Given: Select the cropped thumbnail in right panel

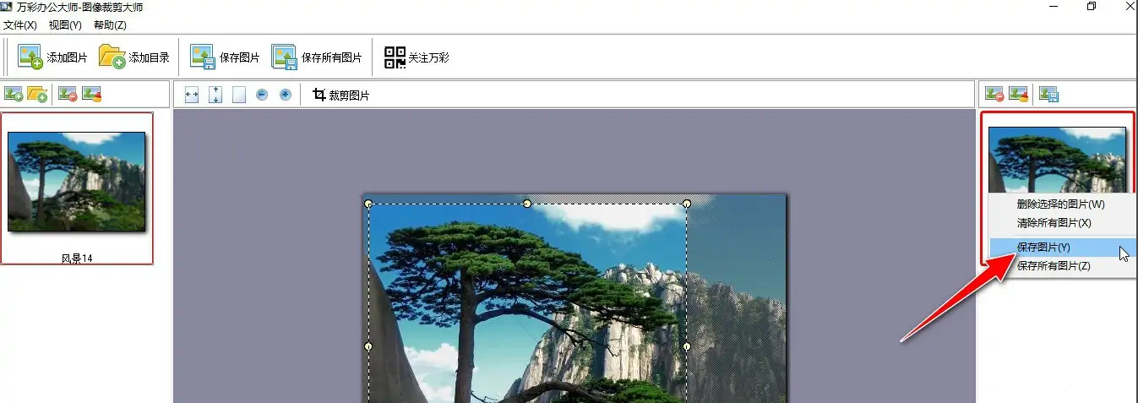Looking at the screenshot, I should click(1057, 160).
